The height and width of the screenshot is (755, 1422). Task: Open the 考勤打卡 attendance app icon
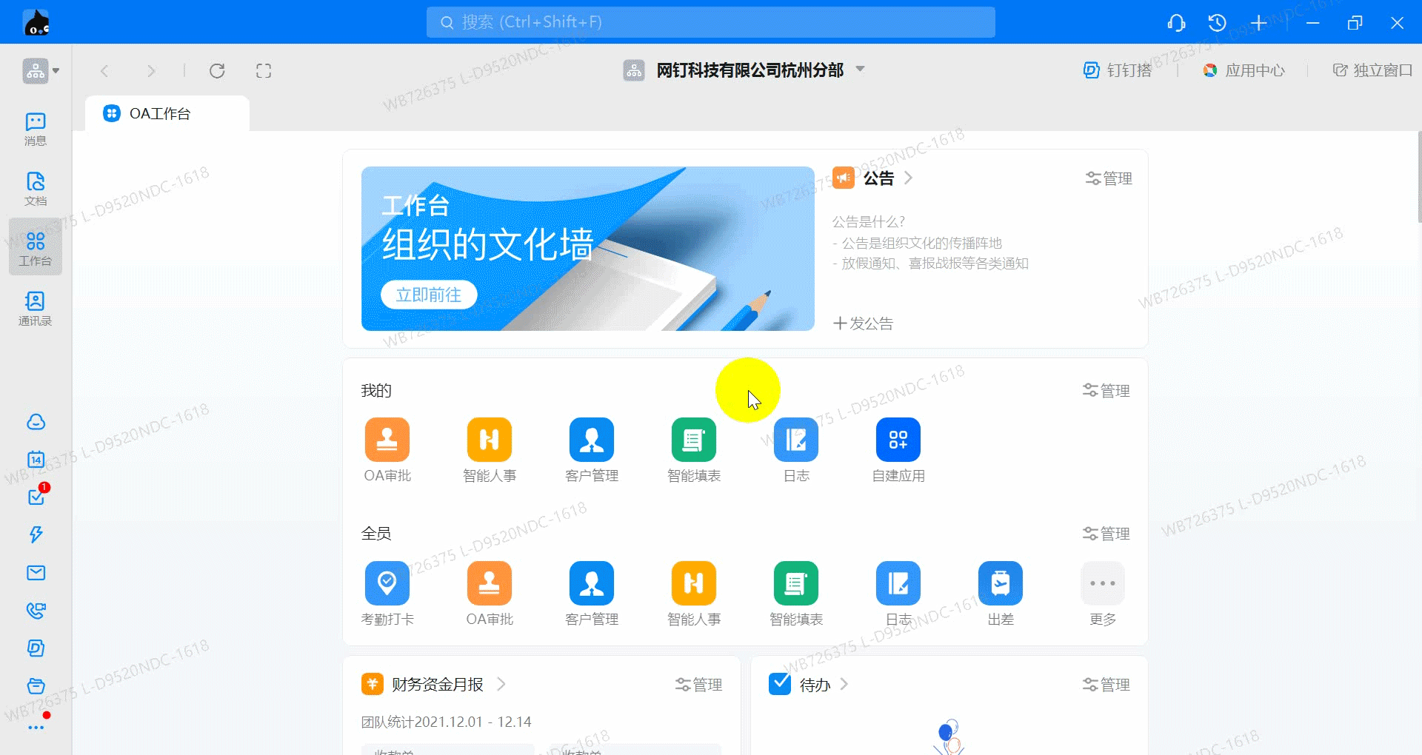tap(387, 583)
